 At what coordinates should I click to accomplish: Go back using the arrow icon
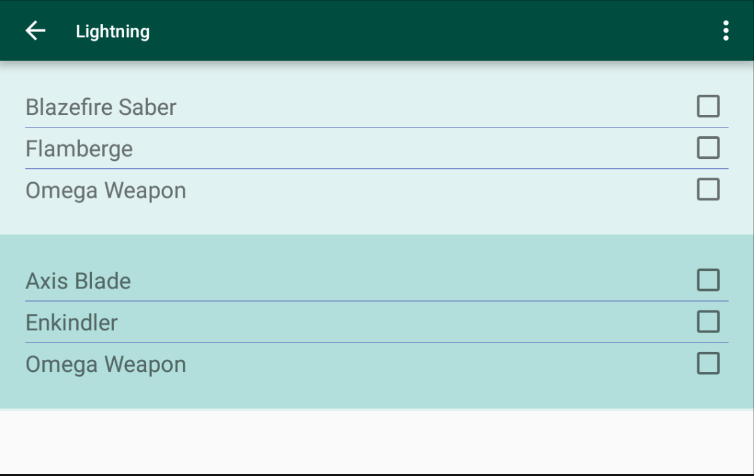(35, 31)
